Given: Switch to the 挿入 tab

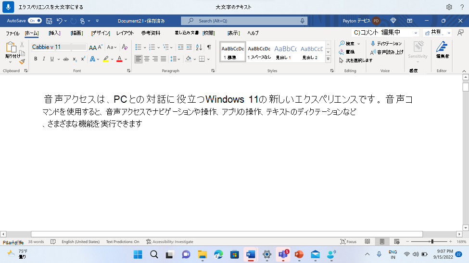Looking at the screenshot, I should pos(54,33).
